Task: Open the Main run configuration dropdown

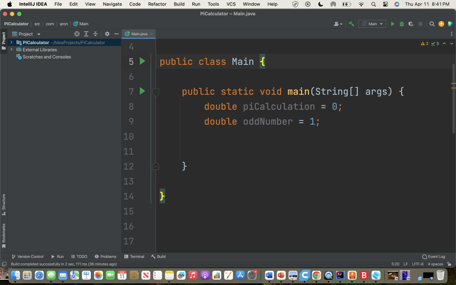Action: coord(372,24)
